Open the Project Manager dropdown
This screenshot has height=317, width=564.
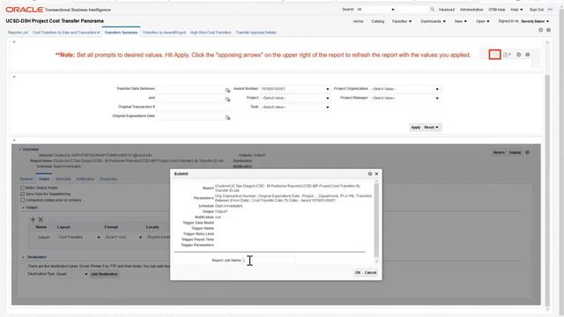point(437,98)
